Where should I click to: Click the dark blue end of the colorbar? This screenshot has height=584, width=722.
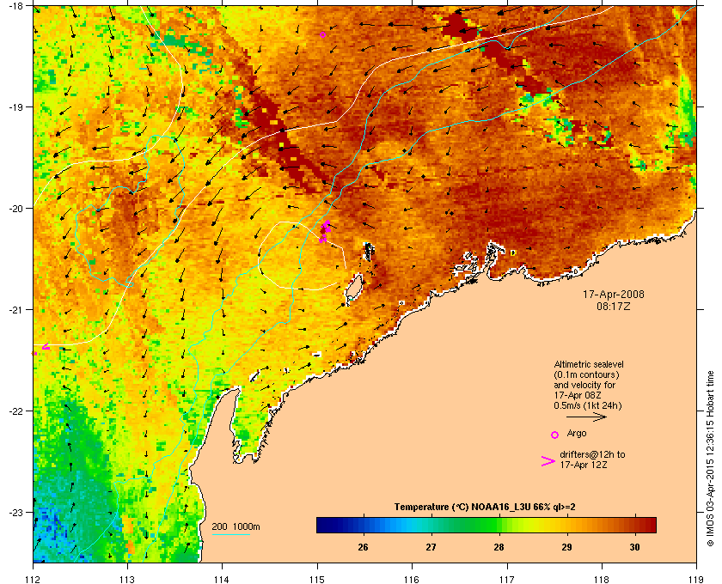point(325,525)
